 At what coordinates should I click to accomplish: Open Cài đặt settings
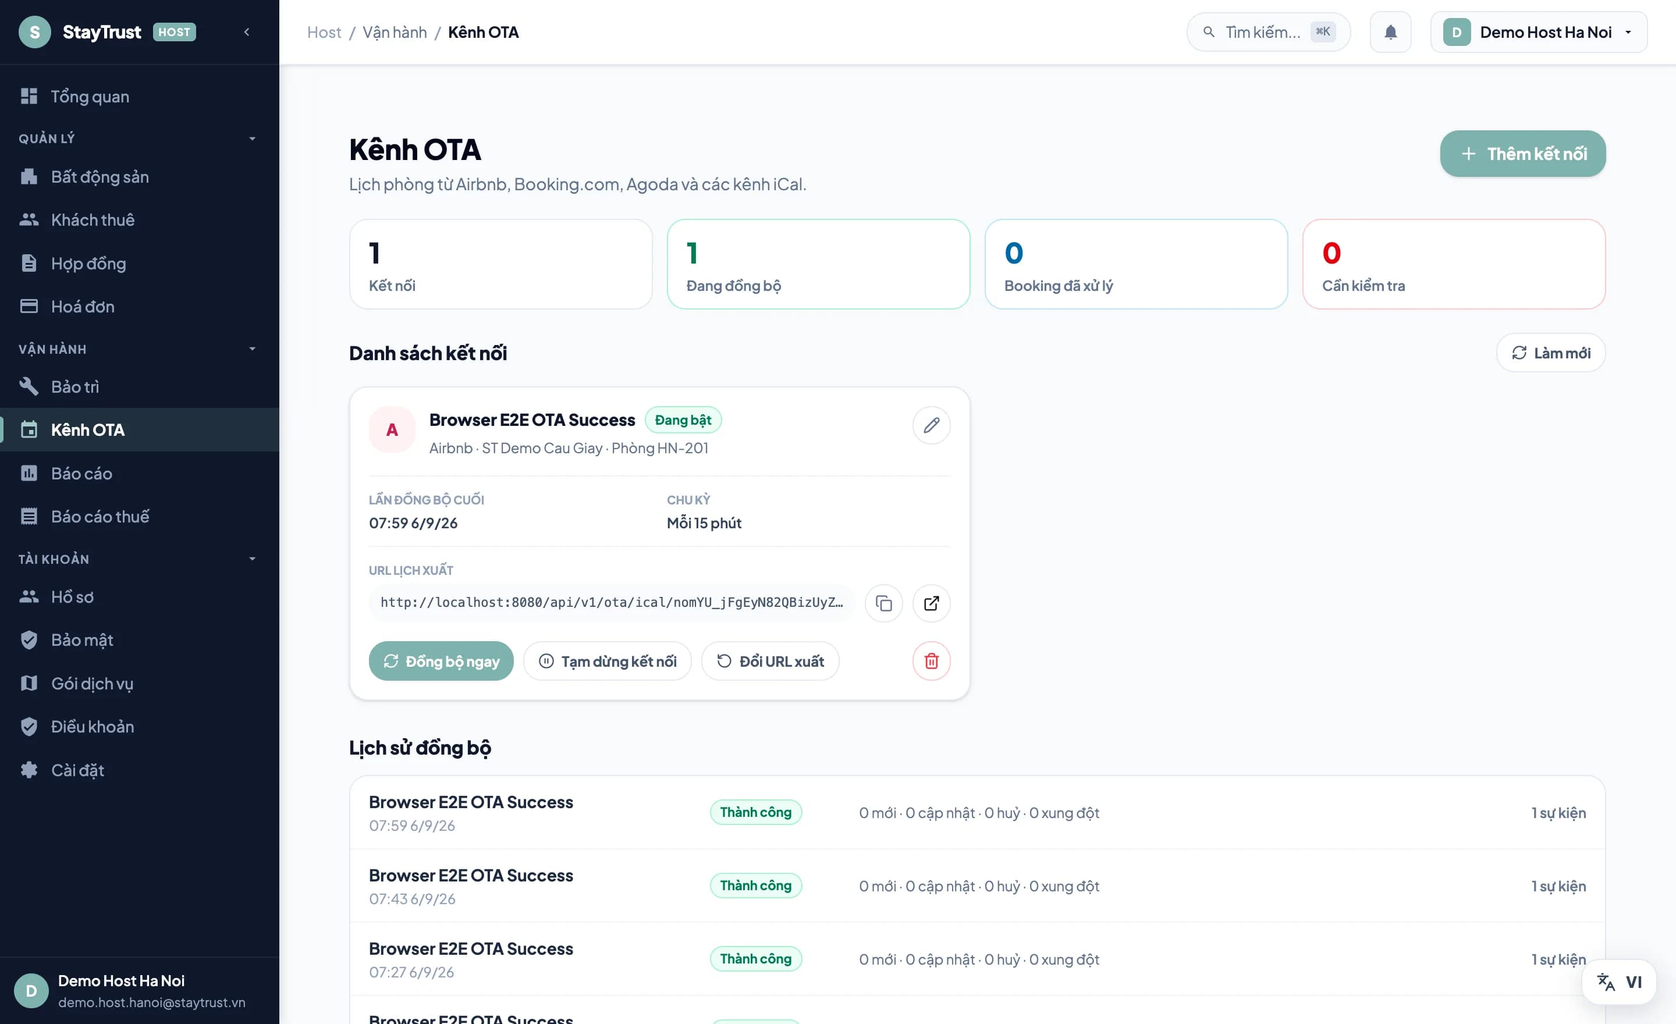click(140, 770)
